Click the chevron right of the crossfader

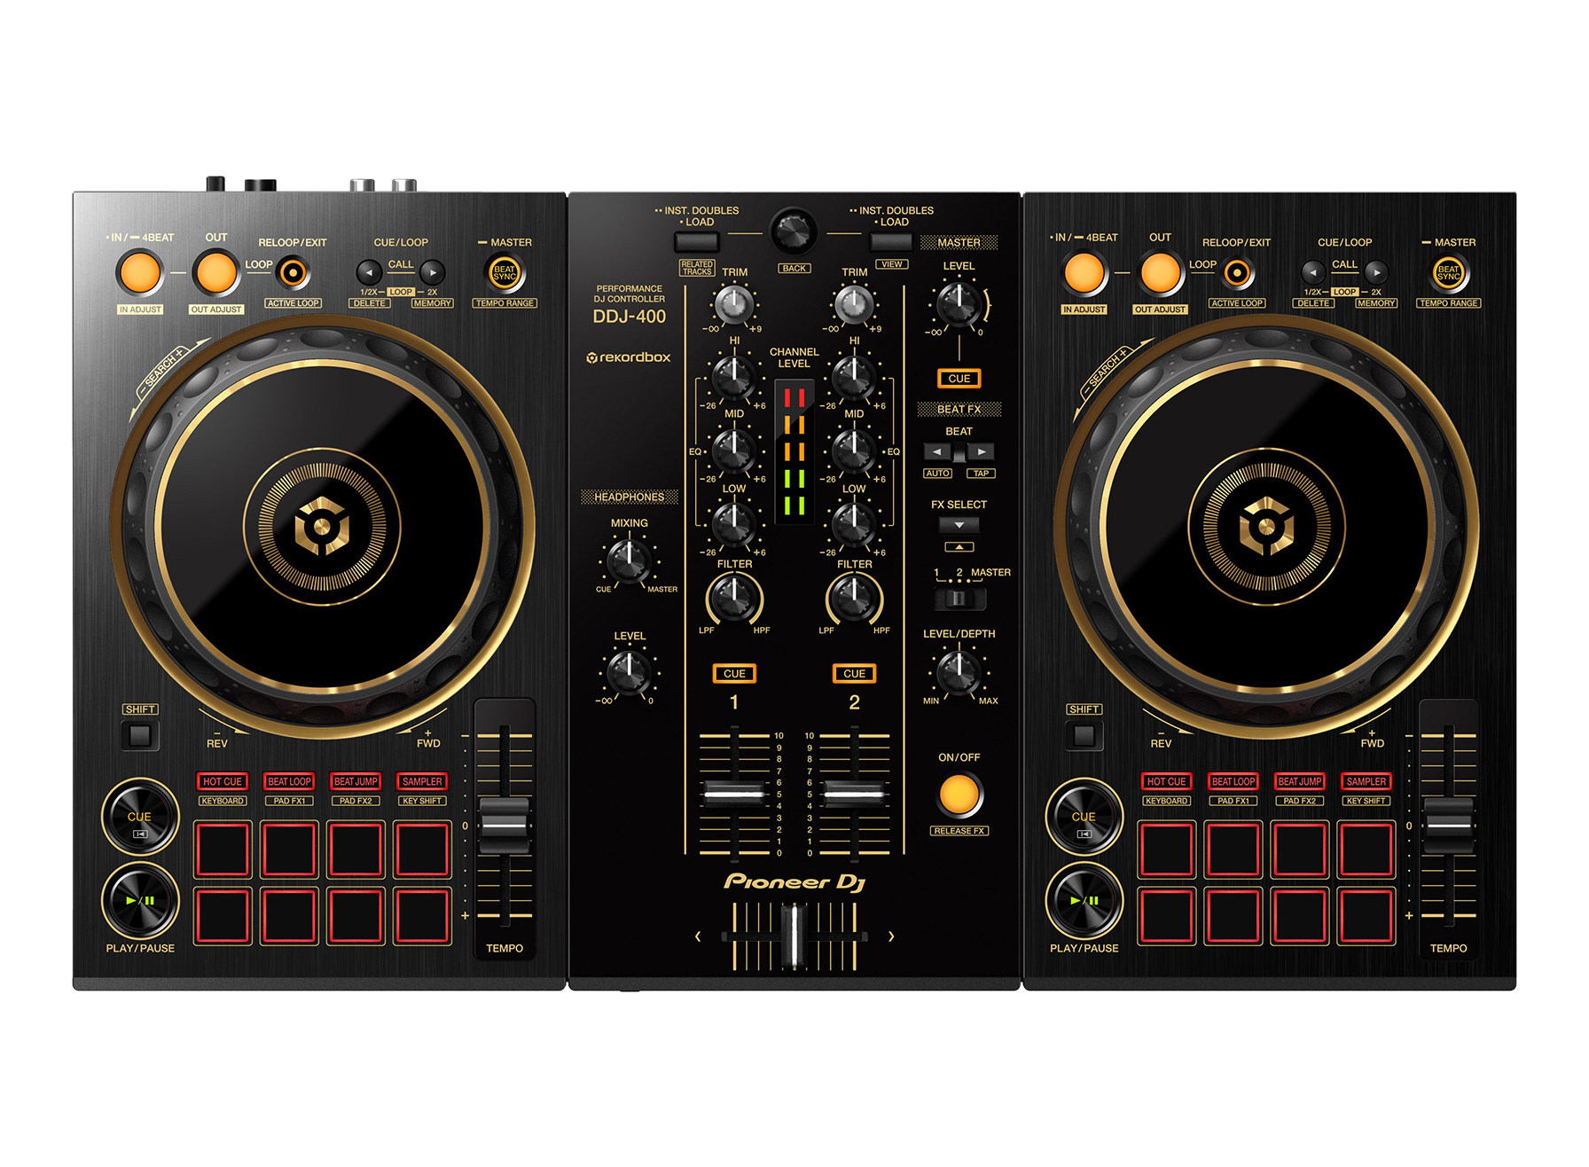click(x=891, y=936)
